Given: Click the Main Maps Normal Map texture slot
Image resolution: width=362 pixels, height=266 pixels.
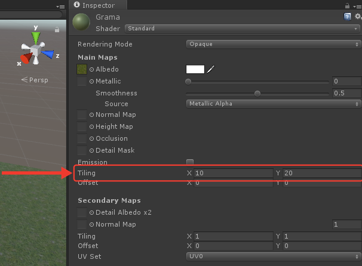Looking at the screenshot, I should pos(82,115).
